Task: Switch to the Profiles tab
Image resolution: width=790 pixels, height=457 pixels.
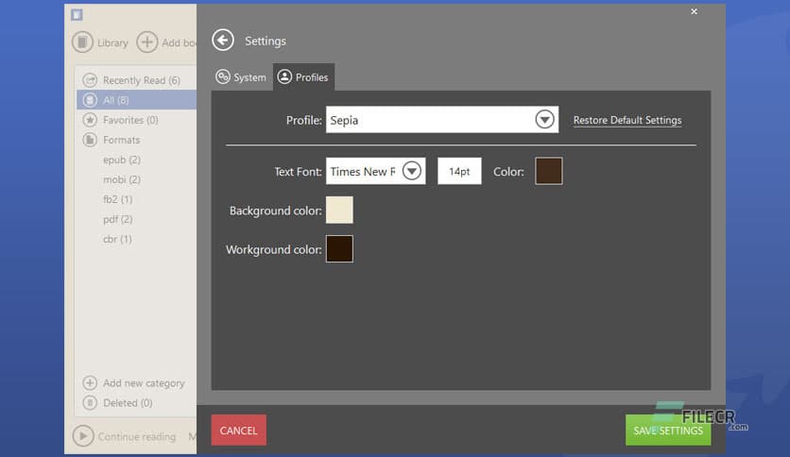Action: coord(303,77)
